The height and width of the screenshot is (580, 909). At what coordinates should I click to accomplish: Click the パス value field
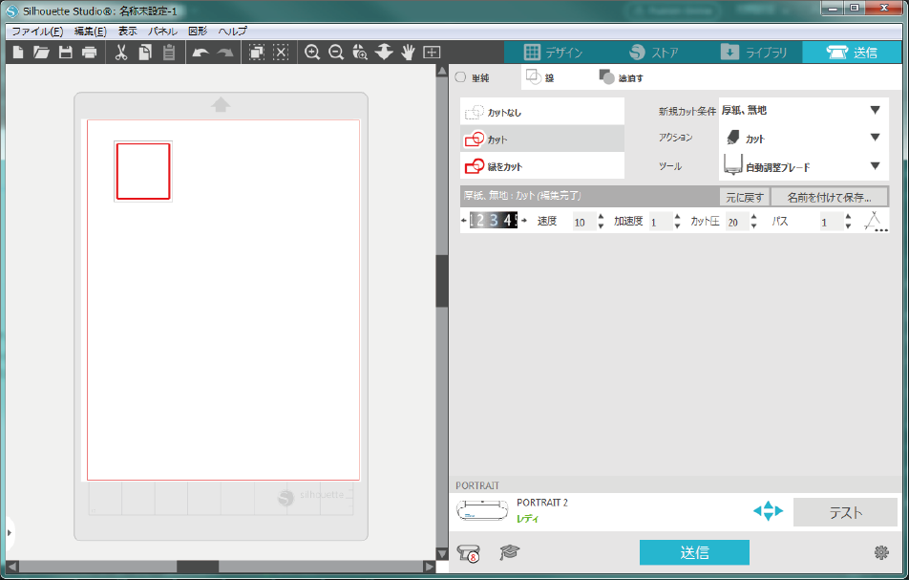coord(830,222)
